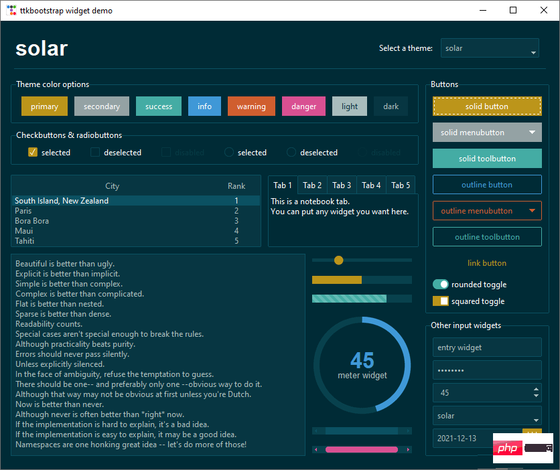The width and height of the screenshot is (560, 470).
Task: Focus the date entry showing 2021-12-13
Action: 478,439
